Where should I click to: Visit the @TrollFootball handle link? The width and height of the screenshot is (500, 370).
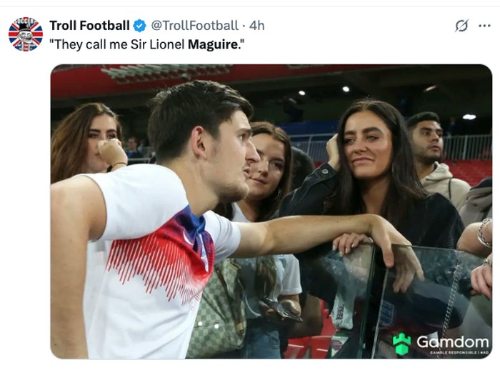click(194, 26)
